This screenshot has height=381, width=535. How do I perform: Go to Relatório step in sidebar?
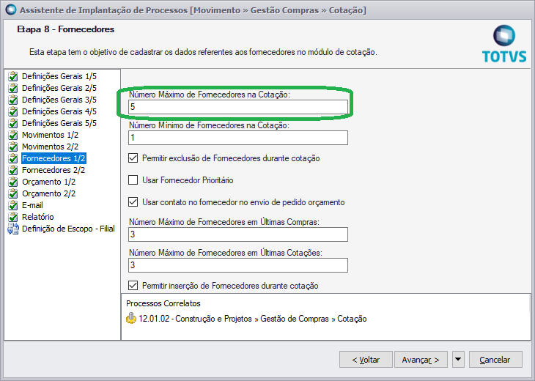pos(38,217)
